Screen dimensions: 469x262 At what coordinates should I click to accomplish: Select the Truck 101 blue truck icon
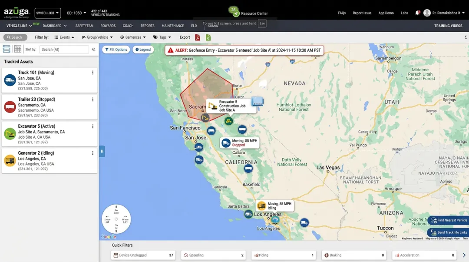pyautogui.click(x=10, y=80)
